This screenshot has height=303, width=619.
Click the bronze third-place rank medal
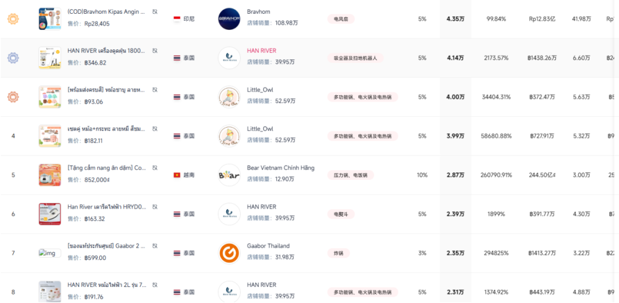click(13, 97)
